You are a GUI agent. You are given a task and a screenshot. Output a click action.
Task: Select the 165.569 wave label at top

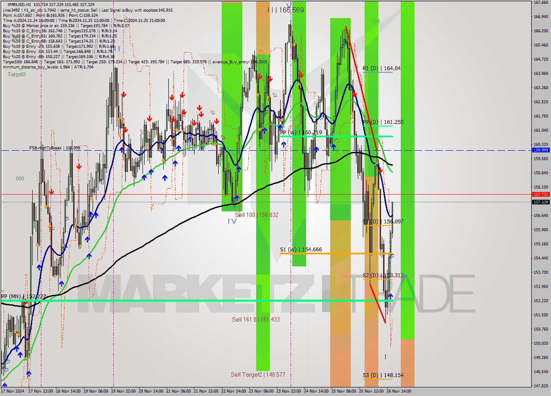286,10
